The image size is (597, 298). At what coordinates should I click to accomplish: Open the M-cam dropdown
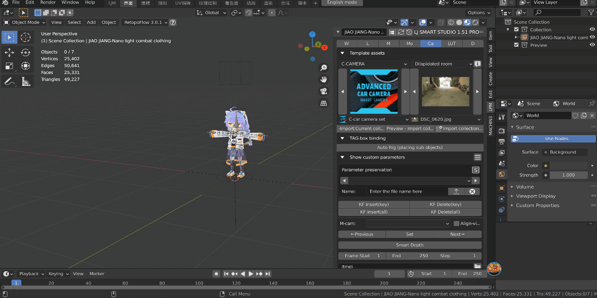click(x=408, y=223)
